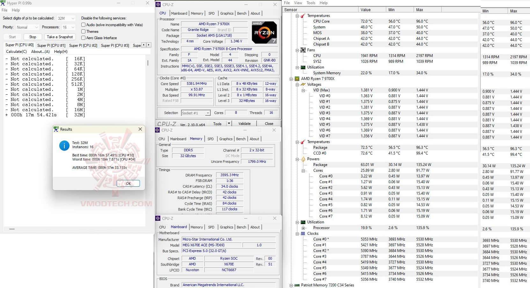Click the Utilization icon above System Memory

(x=303, y=67)
